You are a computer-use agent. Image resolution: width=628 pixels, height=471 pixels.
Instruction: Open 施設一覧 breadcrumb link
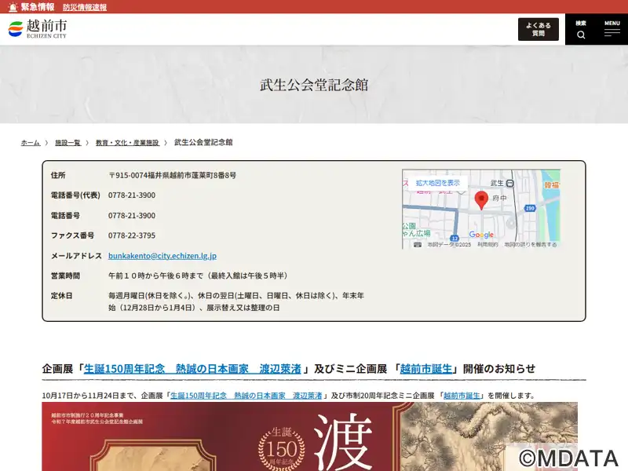tap(68, 143)
